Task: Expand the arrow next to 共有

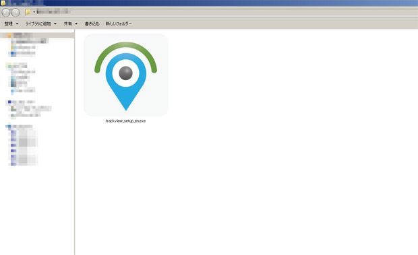Action: click(76, 24)
